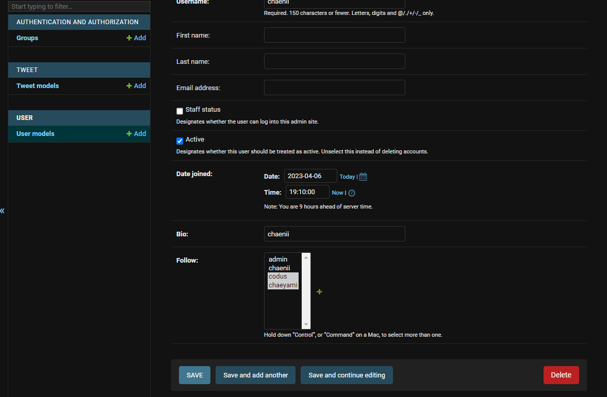Click the Active label text
The width and height of the screenshot is (607, 397).
click(195, 140)
